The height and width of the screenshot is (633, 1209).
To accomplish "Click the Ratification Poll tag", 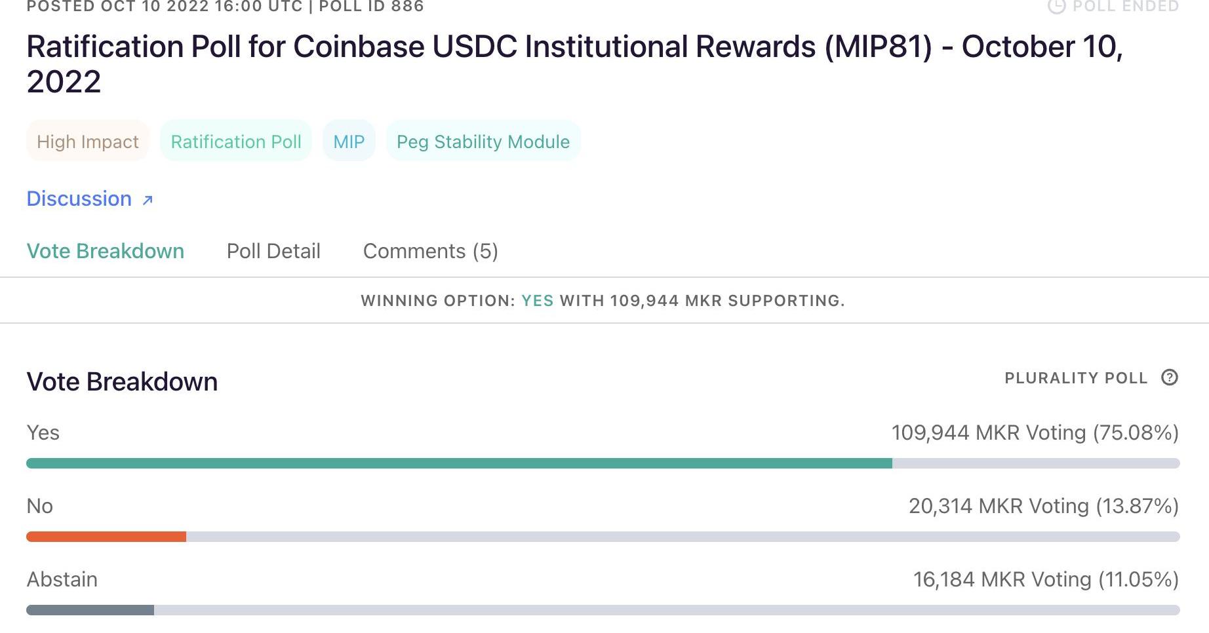I will pos(236,142).
